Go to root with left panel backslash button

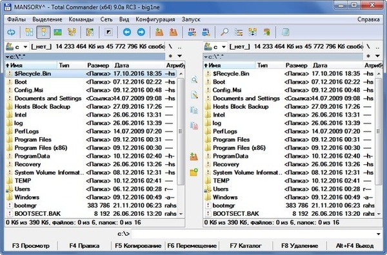[170, 46]
